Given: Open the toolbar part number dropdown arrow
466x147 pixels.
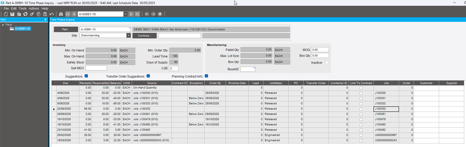Looking at the screenshot, I should (125, 14).
